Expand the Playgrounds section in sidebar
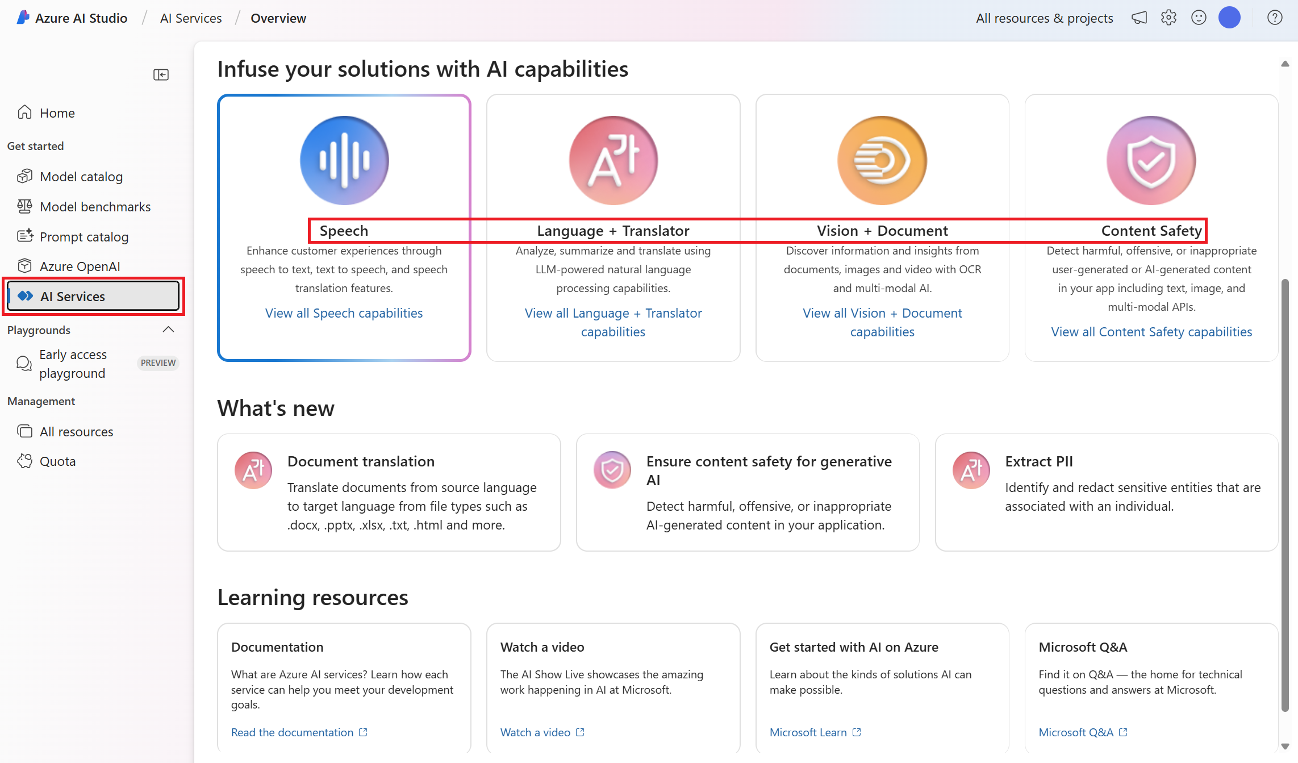Screen dimensions: 1298x763 click(169, 330)
